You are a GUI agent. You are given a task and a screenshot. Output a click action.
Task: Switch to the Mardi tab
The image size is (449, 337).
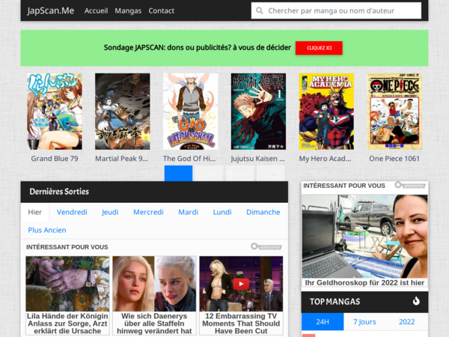[188, 212]
